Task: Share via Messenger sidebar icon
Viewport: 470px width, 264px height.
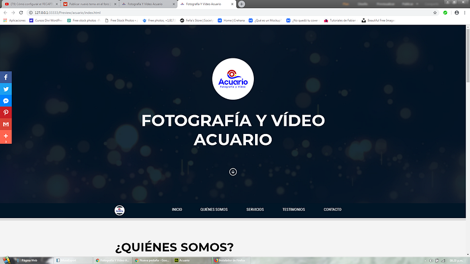Action: tap(6, 101)
